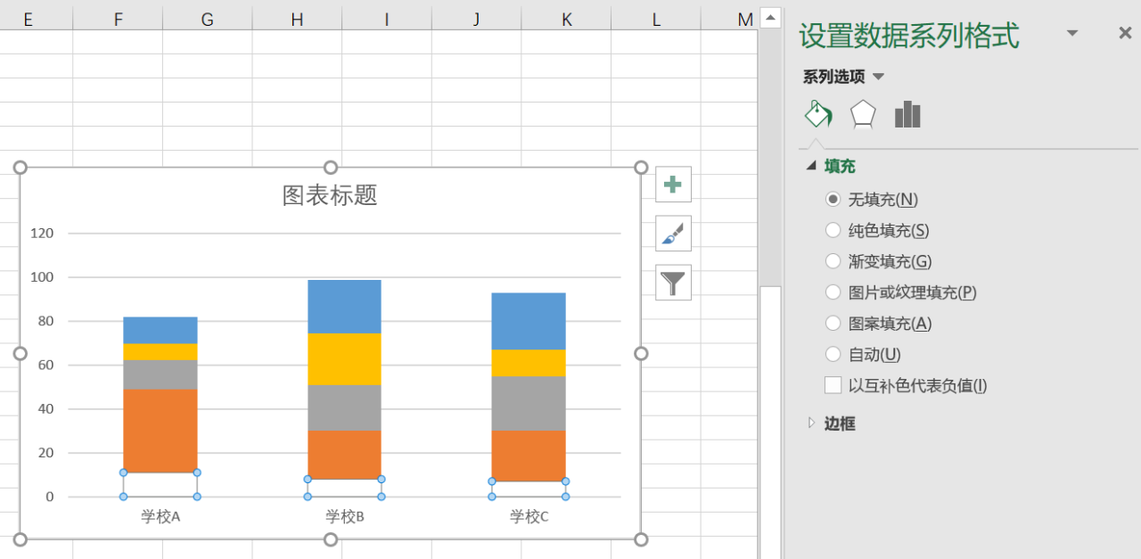Viewport: 1141px width, 559px height.
Task: Click the orange segment of 学校A bar
Action: tap(160, 431)
